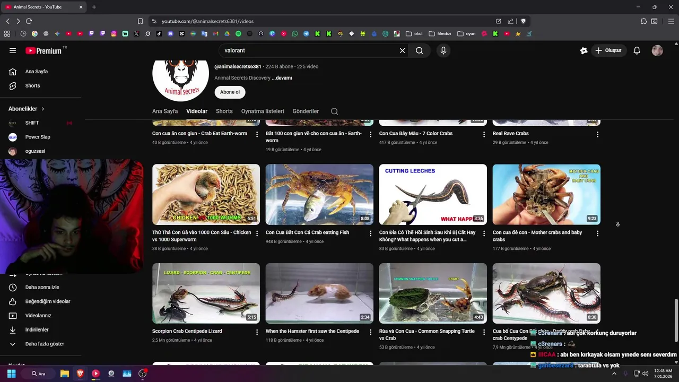This screenshot has height=382, width=679.
Task: Go to Ana Sayfa in the sidebar
Action: (36, 72)
